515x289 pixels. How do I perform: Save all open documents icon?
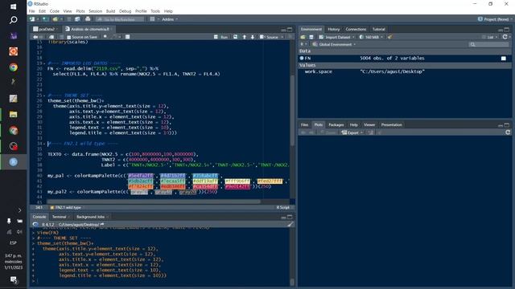pos(77,19)
